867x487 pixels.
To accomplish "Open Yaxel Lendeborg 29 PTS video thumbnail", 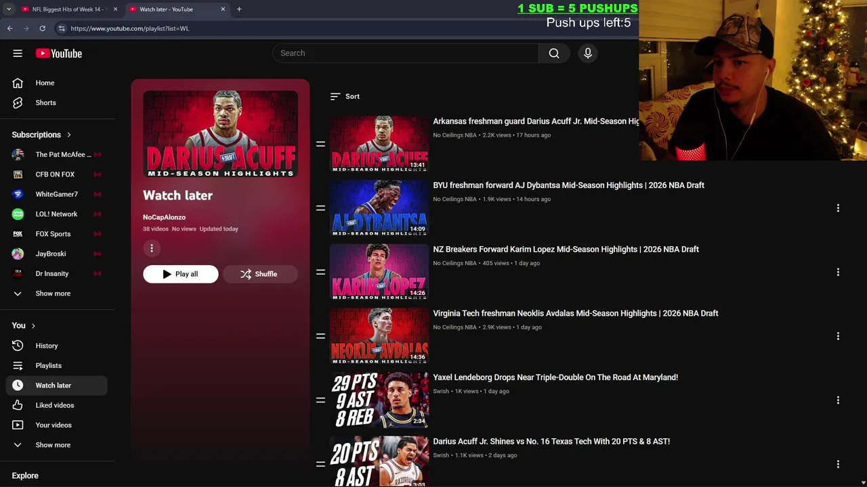I will click(379, 400).
